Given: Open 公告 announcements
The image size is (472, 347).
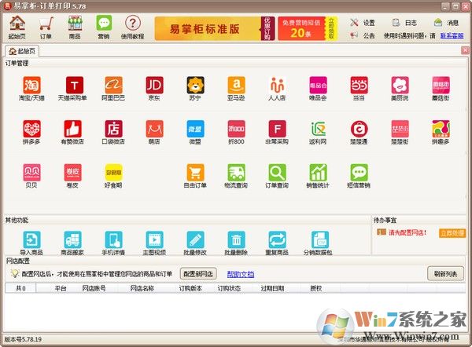Looking at the screenshot, I should tap(363, 36).
